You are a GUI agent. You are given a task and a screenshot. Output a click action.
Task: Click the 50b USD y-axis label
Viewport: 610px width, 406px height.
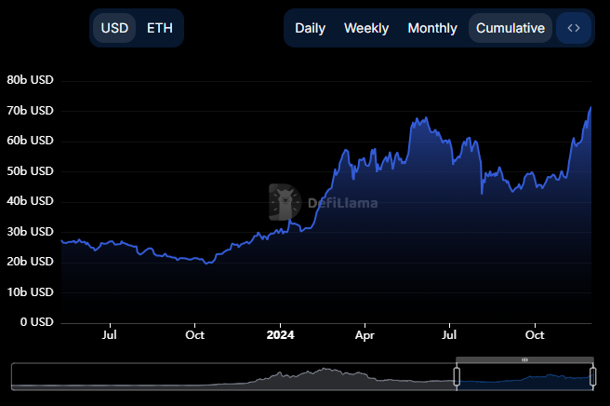click(31, 171)
